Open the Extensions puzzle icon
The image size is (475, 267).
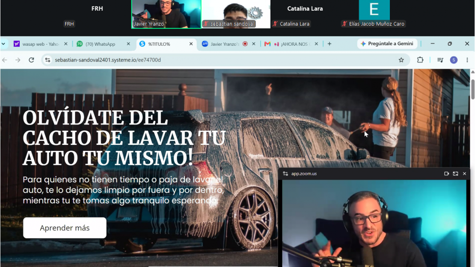coord(420,60)
